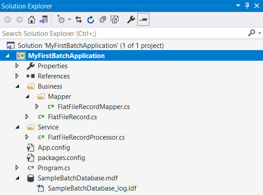Click the C# icon of FlatFileRecordMapper.cs
263x195 pixels.
[51, 107]
